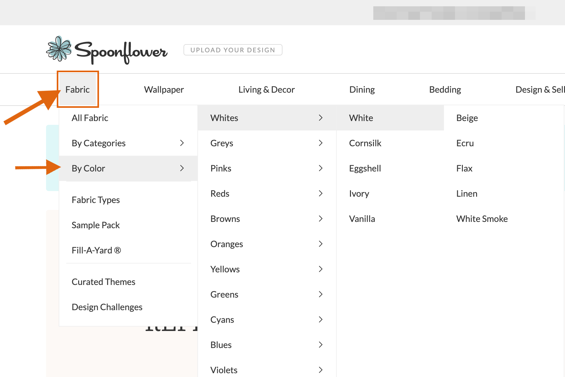Choose the By Categories menu entry
Image resolution: width=565 pixels, height=377 pixels.
pyautogui.click(x=128, y=143)
